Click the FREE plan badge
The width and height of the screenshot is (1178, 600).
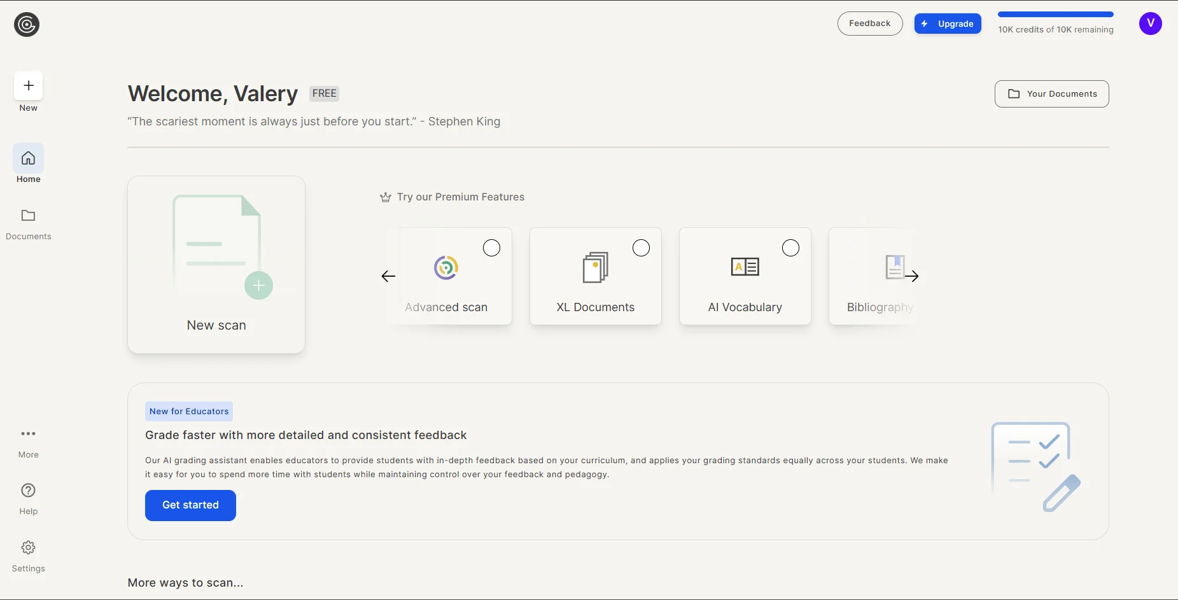coord(325,94)
